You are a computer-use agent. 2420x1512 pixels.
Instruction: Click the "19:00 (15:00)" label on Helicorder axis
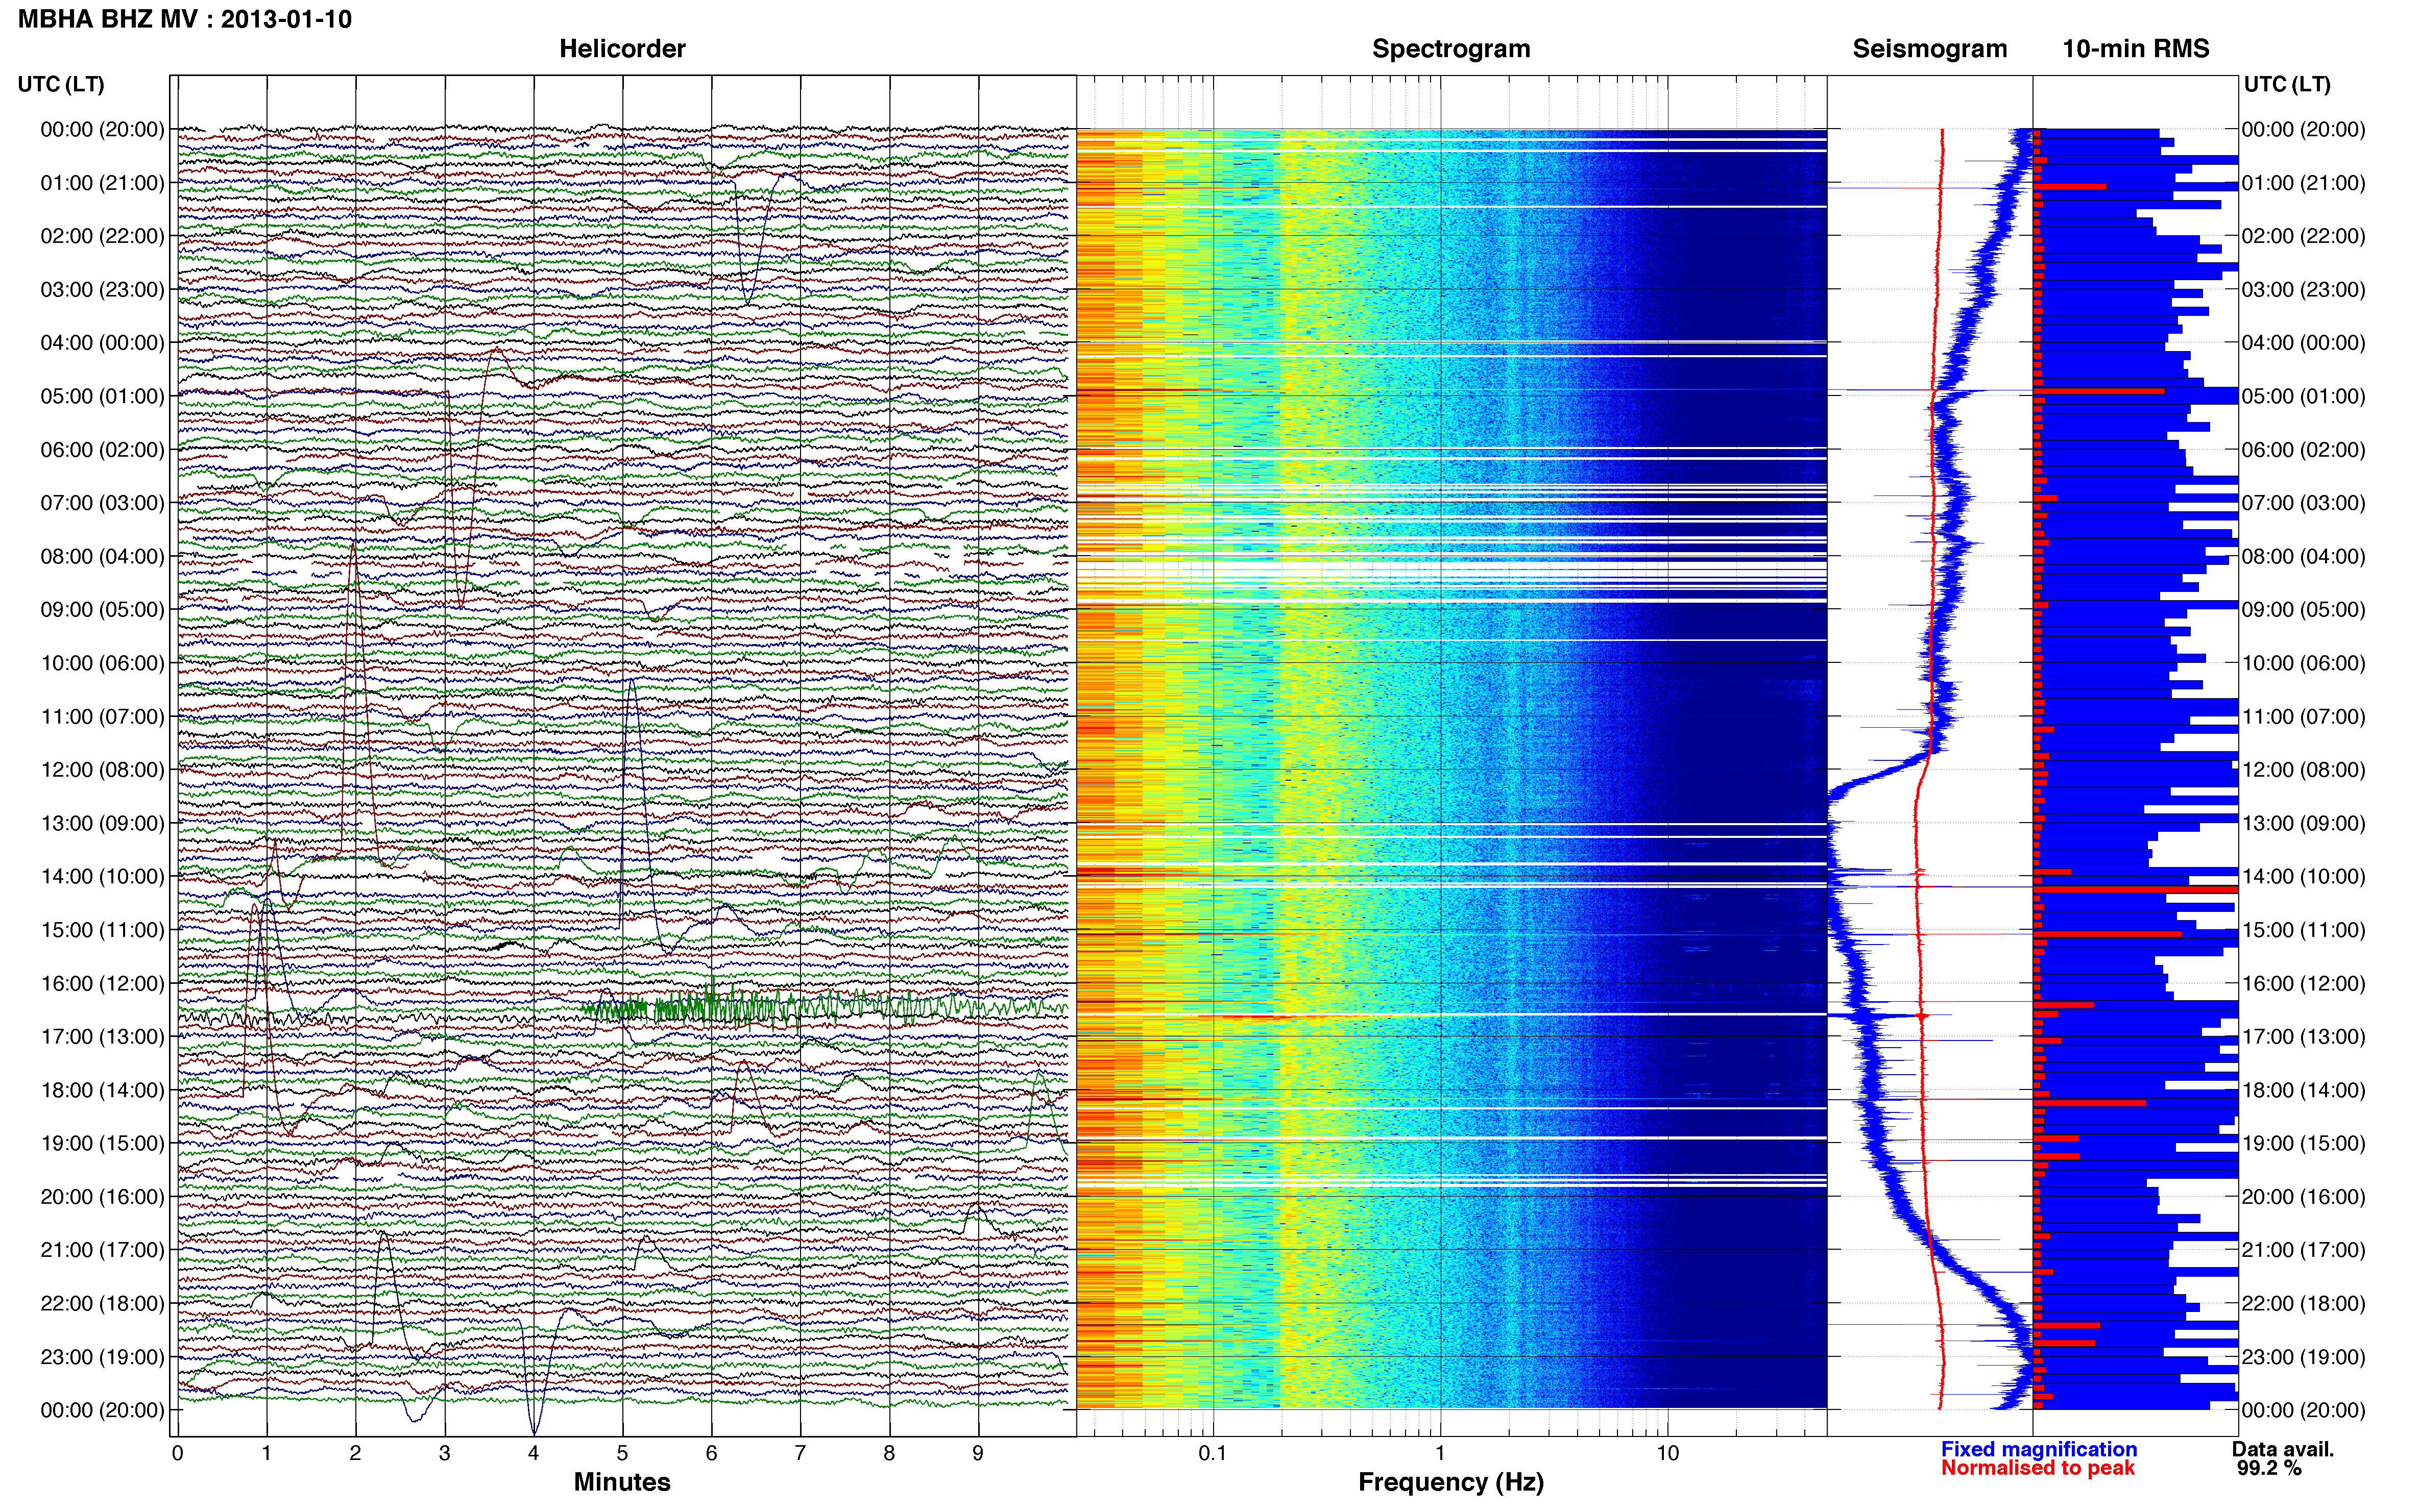click(102, 1143)
